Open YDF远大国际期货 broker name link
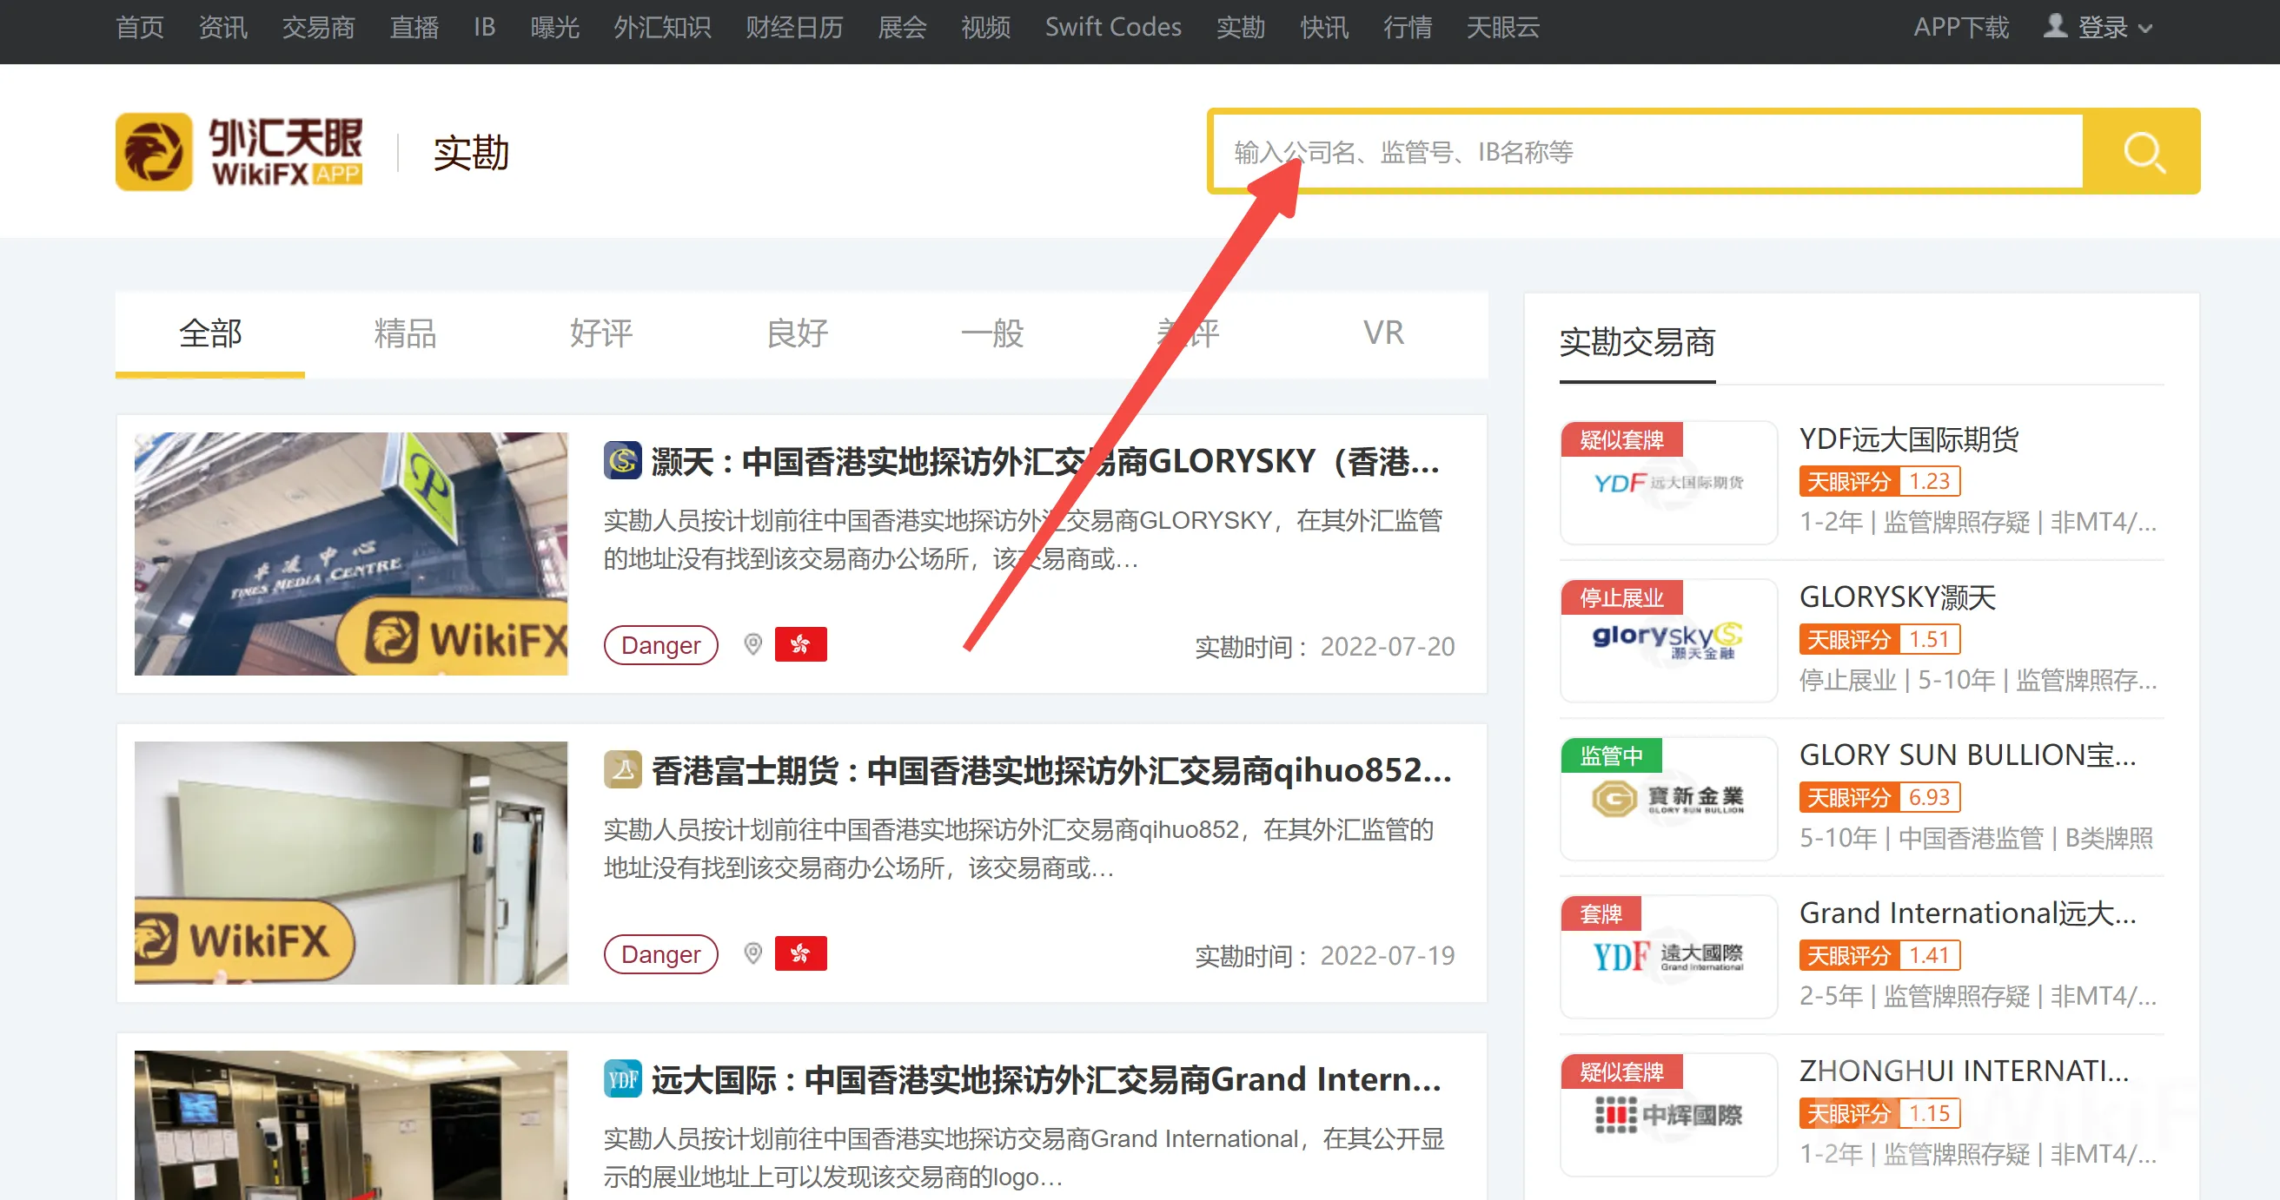 pyautogui.click(x=1909, y=439)
